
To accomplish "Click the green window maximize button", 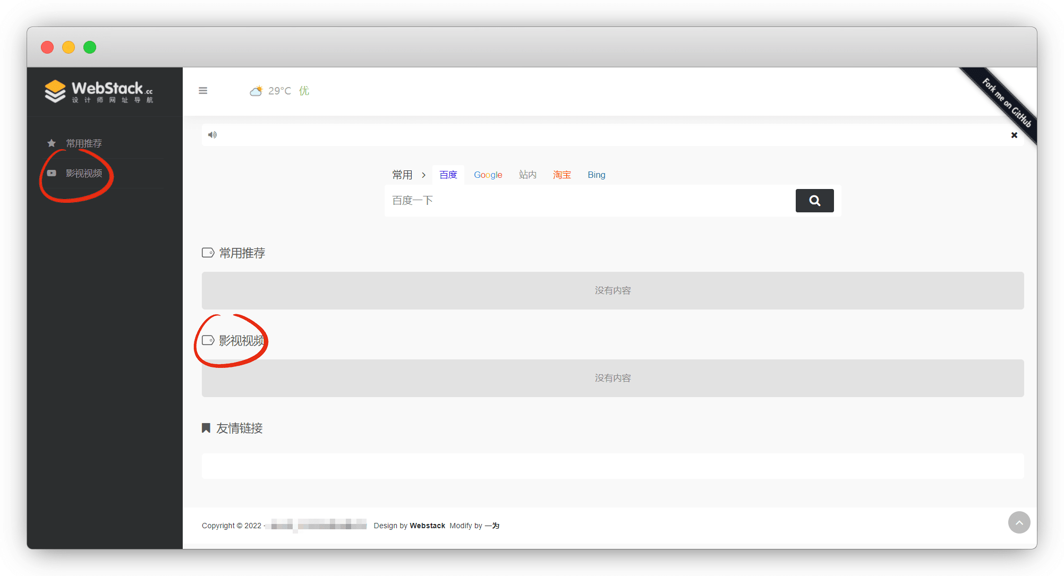I will tap(90, 47).
